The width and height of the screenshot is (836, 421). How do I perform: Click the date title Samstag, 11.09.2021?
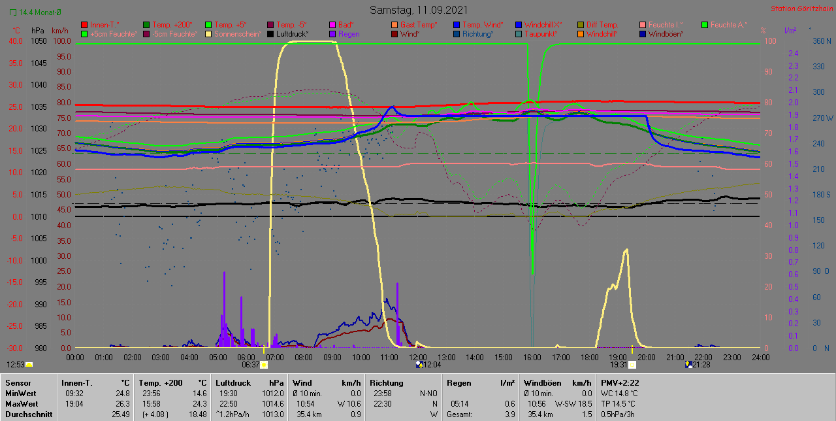418,10
